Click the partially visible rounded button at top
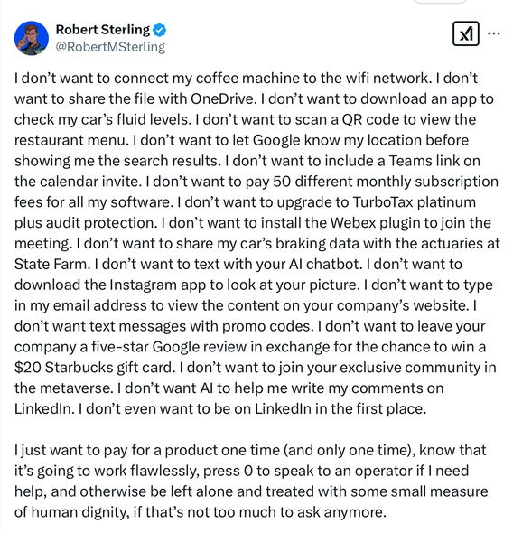This screenshot has width=513, height=533. pos(439,1)
